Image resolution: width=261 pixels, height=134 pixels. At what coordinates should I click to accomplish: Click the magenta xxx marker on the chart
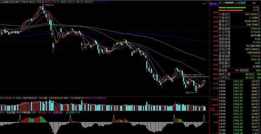click(x=204, y=4)
